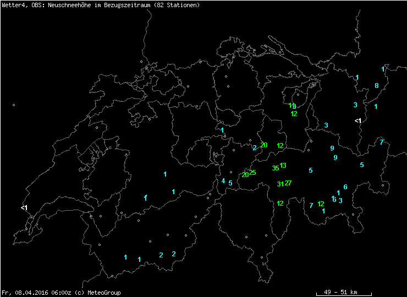Select the isolated station dot at far left
This screenshot has width=407, height=297.
point(14,105)
